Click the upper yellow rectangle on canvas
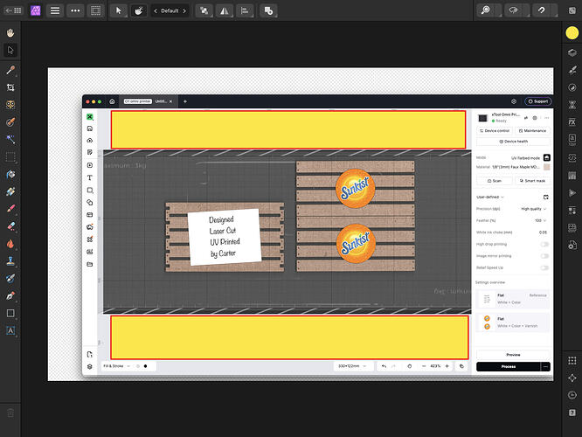This screenshot has width=582, height=437. (288, 129)
